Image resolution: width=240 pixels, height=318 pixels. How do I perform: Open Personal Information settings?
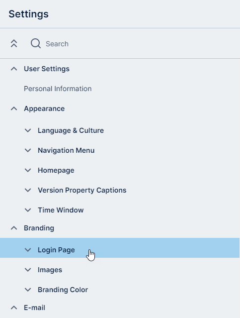coord(58,89)
